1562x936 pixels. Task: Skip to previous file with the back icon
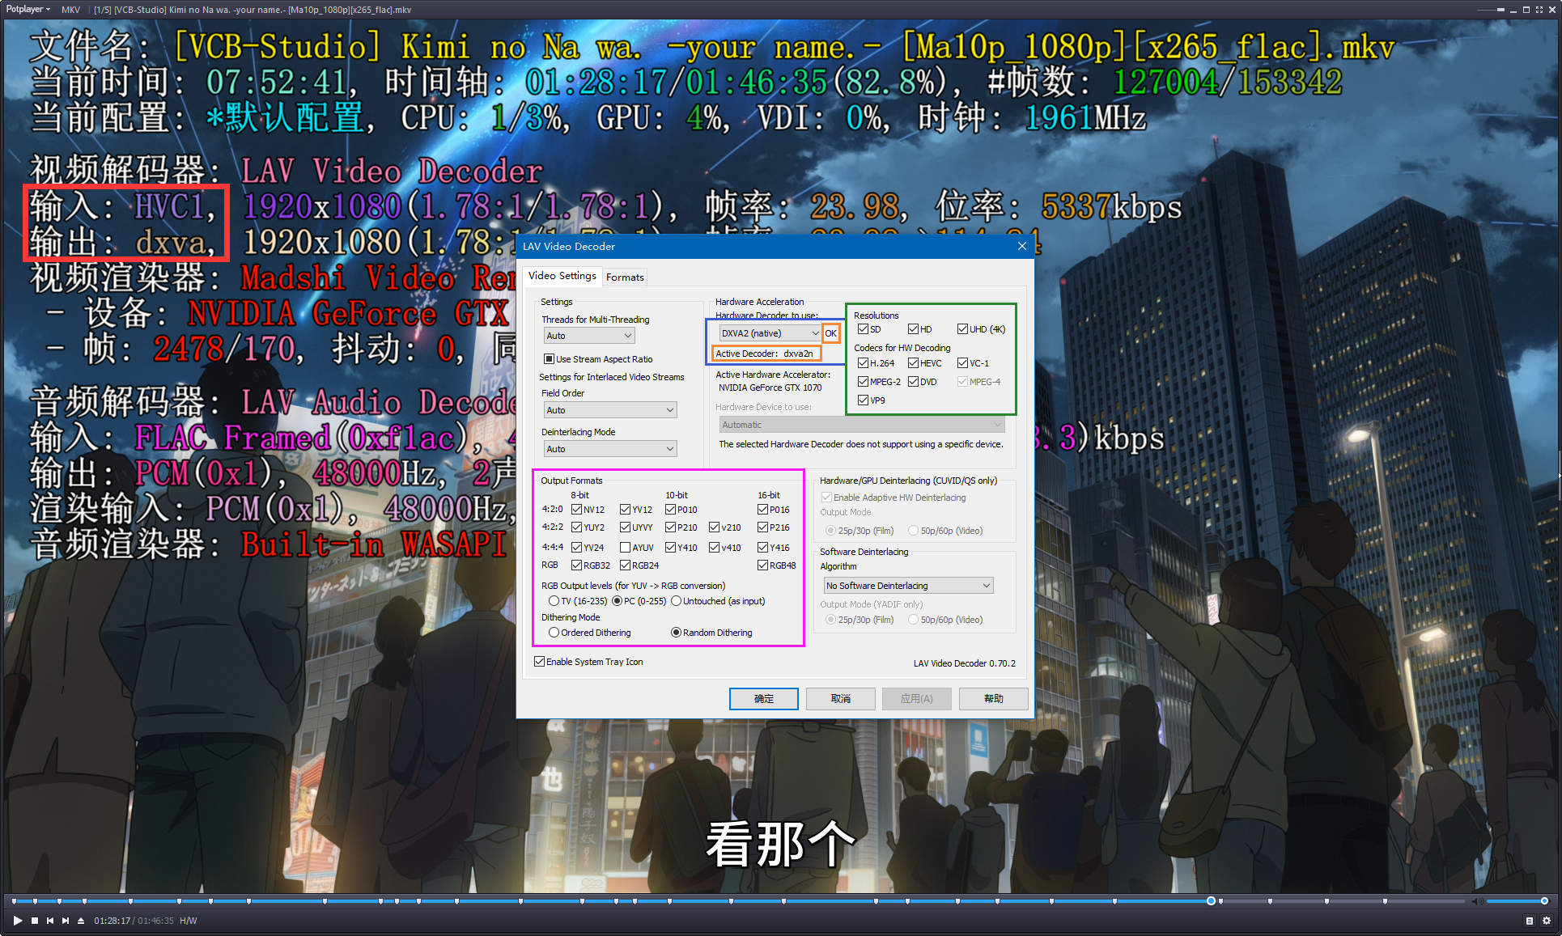[x=50, y=920]
